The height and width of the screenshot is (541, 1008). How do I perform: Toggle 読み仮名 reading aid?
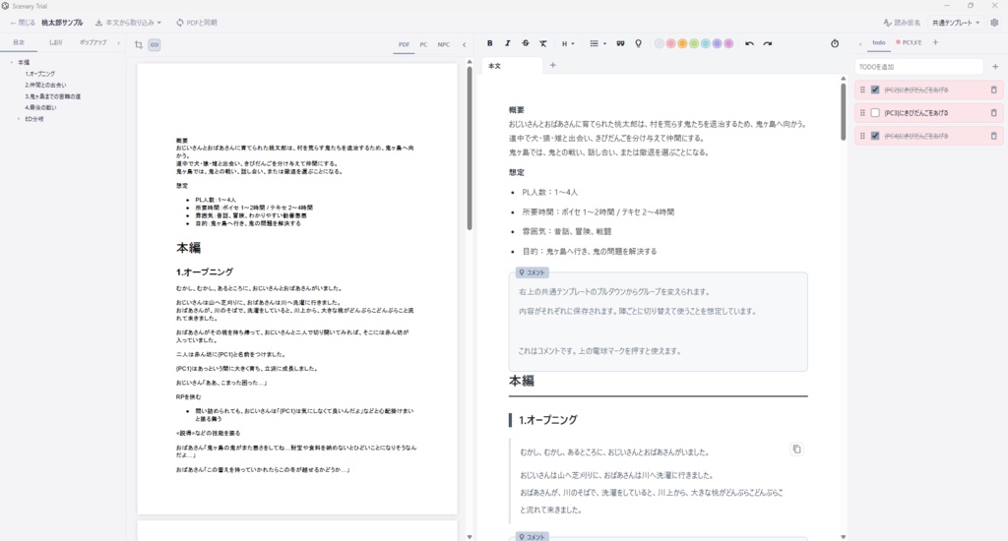903,23
